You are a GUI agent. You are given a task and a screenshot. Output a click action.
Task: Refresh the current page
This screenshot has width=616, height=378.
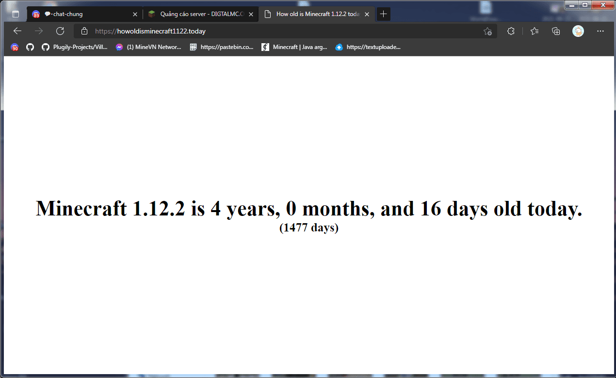(x=60, y=31)
